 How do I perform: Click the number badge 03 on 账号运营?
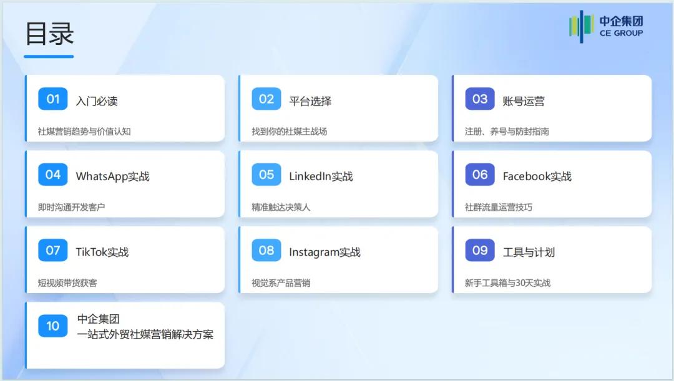[479, 98]
